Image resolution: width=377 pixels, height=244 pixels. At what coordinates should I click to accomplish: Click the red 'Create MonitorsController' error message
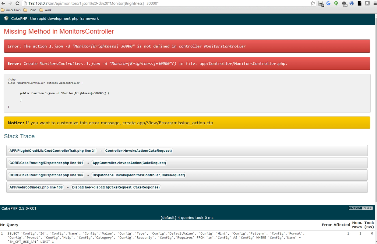(x=187, y=63)
